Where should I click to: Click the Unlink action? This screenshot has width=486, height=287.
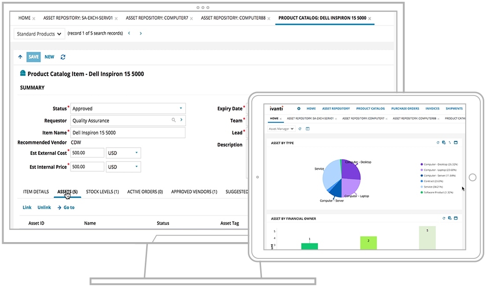[x=44, y=207]
